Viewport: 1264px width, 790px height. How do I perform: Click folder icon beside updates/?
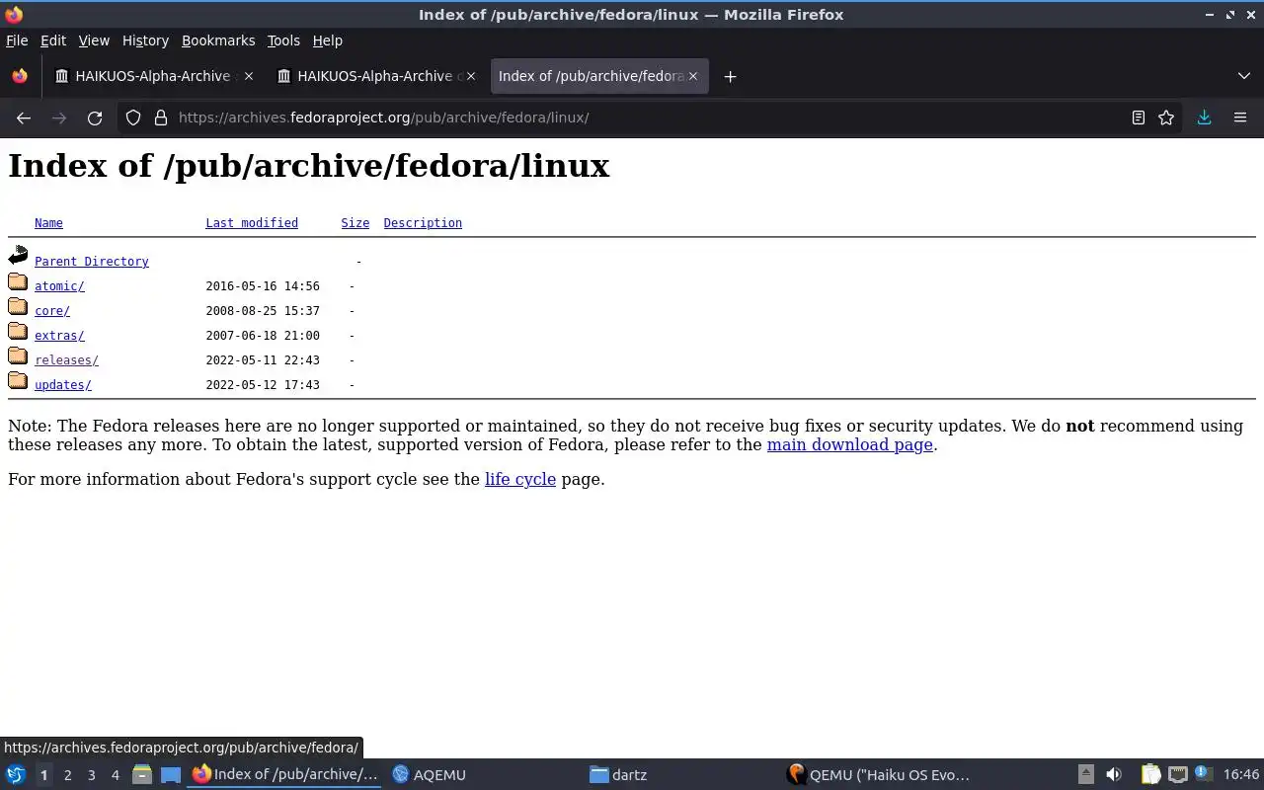[x=18, y=381]
